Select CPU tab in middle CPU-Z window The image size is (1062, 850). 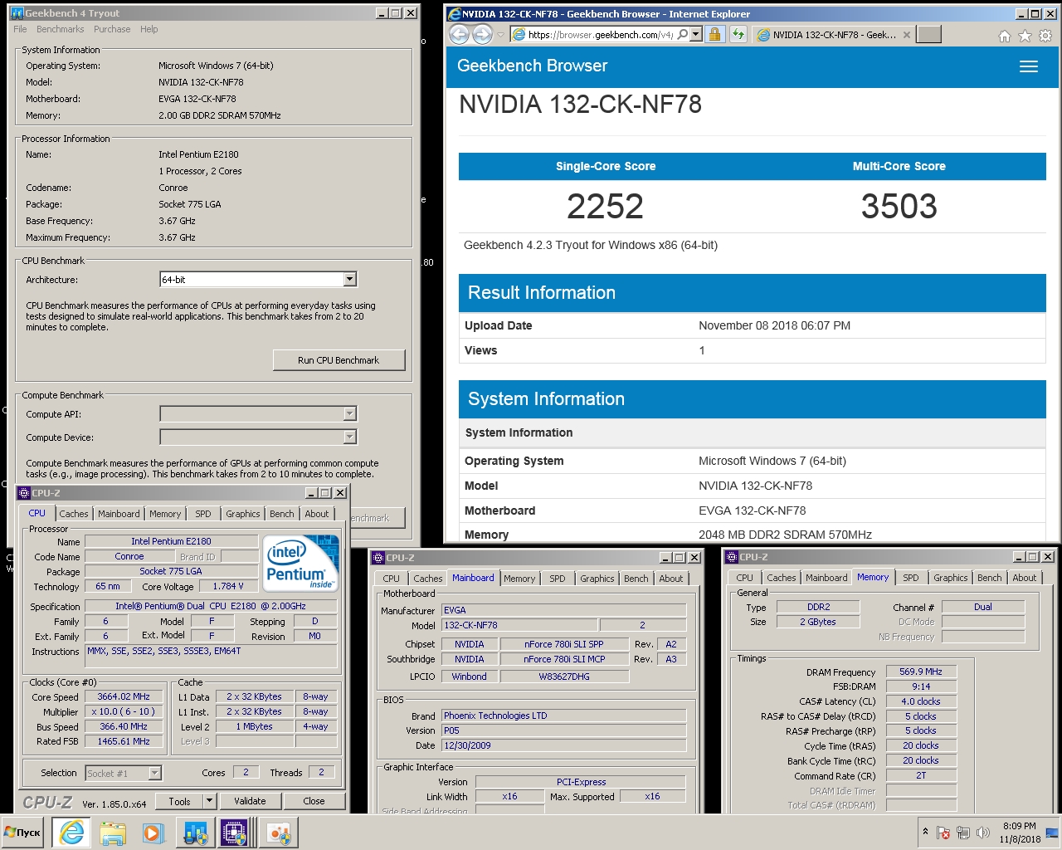[x=392, y=579]
